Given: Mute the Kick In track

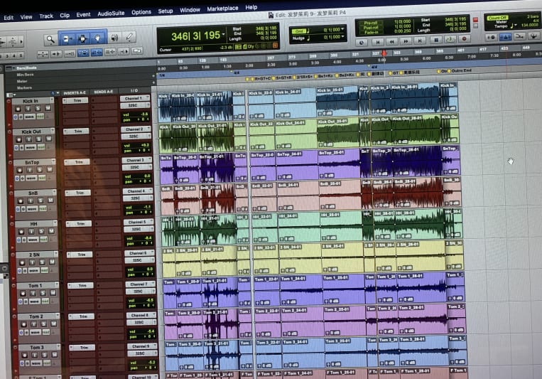Looking at the screenshot, I should [x=48, y=107].
